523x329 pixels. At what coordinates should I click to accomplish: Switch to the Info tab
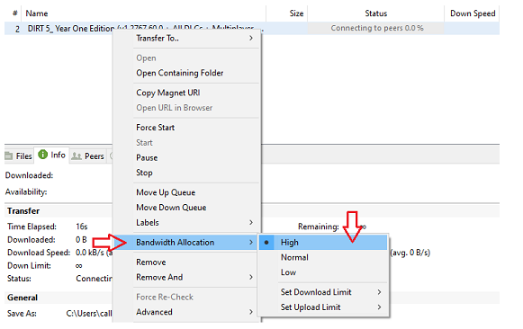(x=51, y=156)
